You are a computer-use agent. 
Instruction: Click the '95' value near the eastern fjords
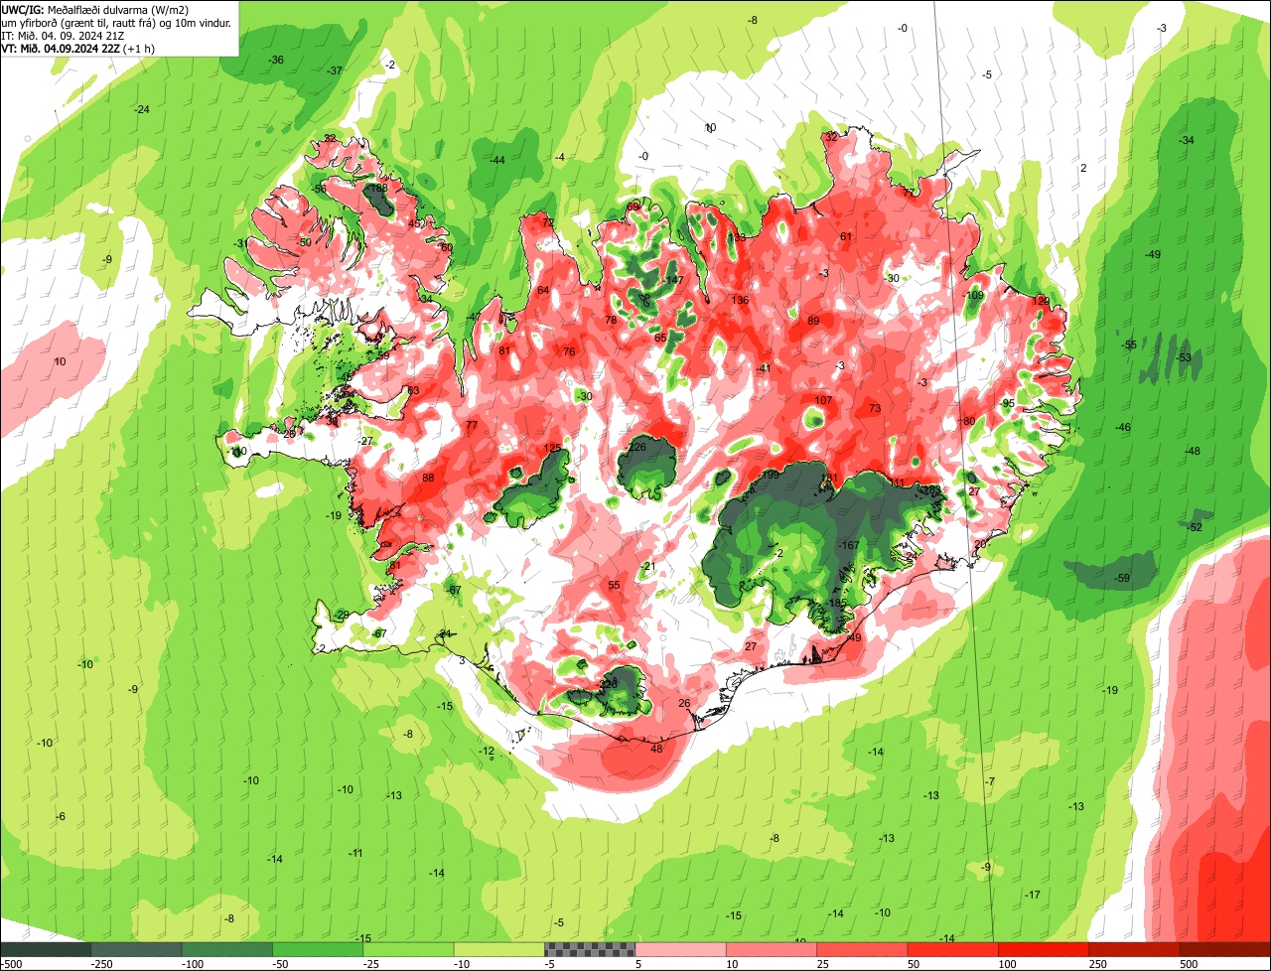pyautogui.click(x=1008, y=403)
